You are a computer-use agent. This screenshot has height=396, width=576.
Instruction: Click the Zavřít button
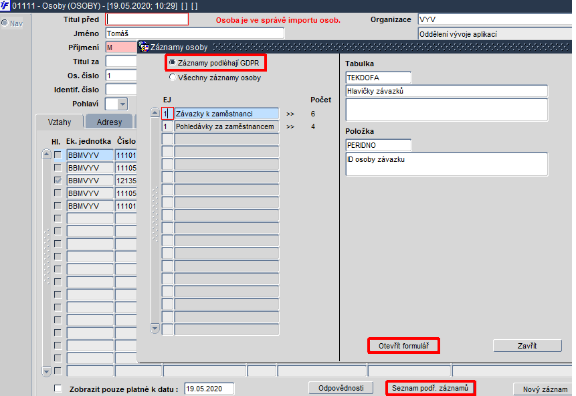[x=527, y=346]
